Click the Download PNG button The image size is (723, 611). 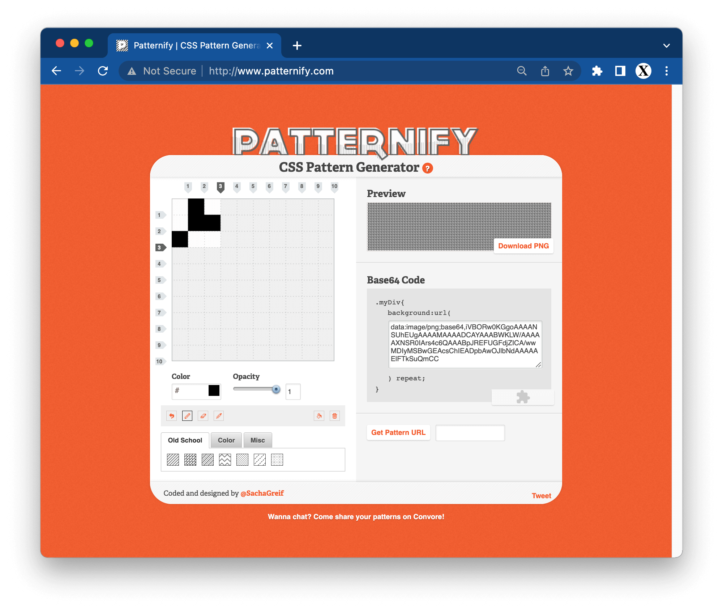pyautogui.click(x=523, y=246)
